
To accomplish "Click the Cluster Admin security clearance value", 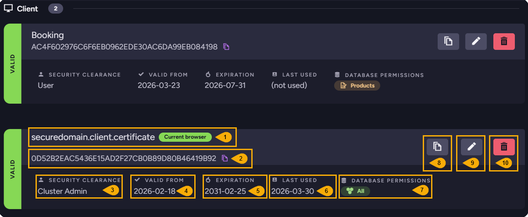I will [x=62, y=191].
